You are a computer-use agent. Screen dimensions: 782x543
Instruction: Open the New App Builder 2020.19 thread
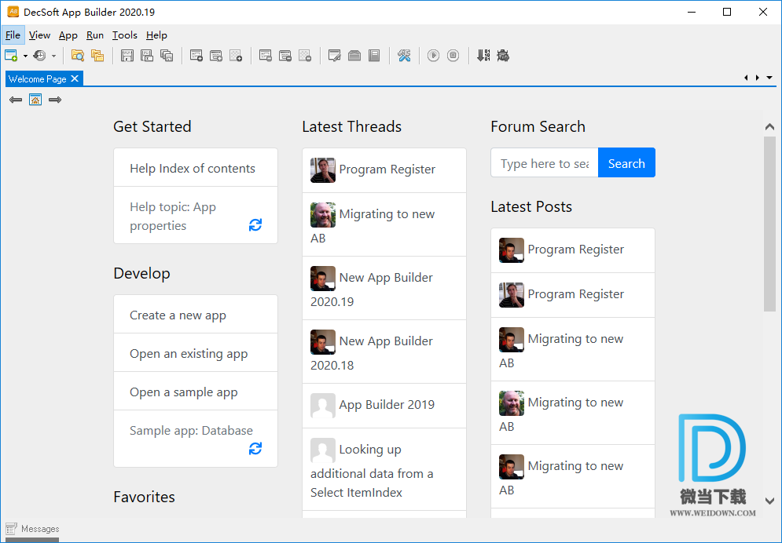click(x=384, y=288)
